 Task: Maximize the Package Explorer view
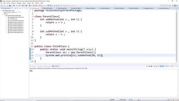(27, 8)
